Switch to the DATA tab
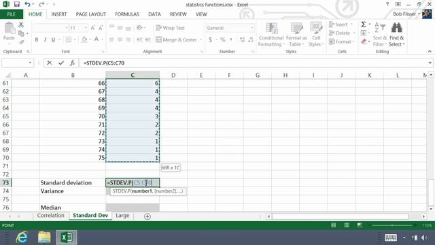Screen dimensions: 435x245 (154, 14)
